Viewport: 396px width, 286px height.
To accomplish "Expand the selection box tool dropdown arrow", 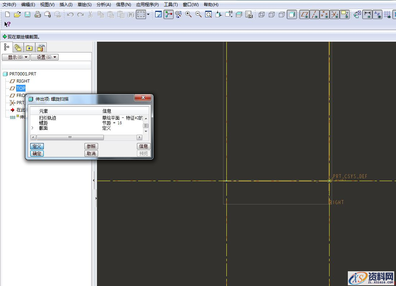I will click(148, 15).
